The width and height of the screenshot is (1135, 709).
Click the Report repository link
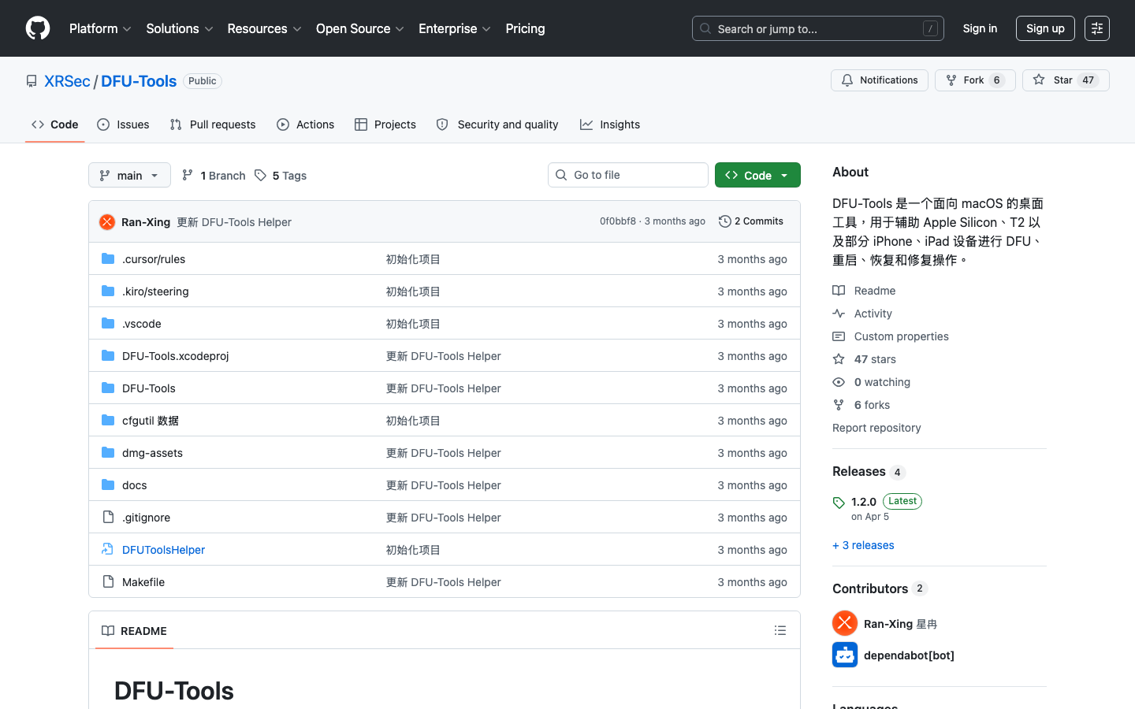click(x=876, y=428)
